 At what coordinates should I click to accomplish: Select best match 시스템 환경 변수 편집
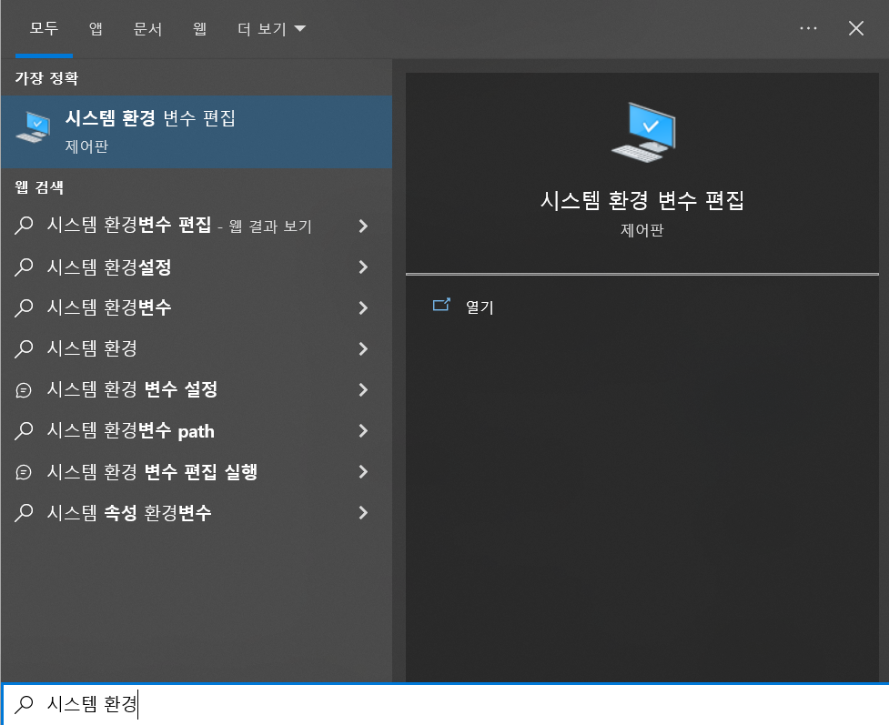197,132
